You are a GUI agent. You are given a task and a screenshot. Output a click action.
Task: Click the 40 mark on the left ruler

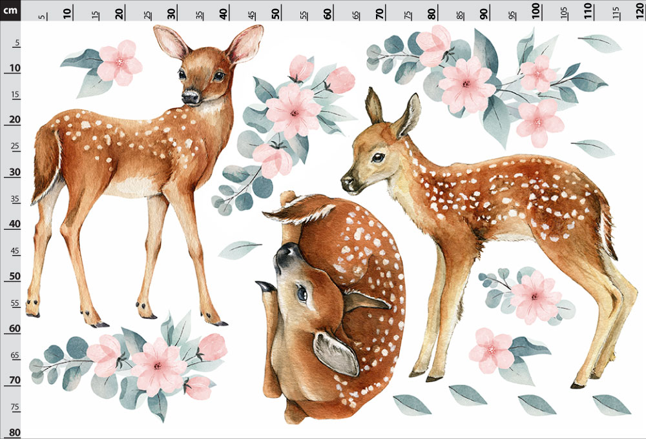[x=14, y=223]
